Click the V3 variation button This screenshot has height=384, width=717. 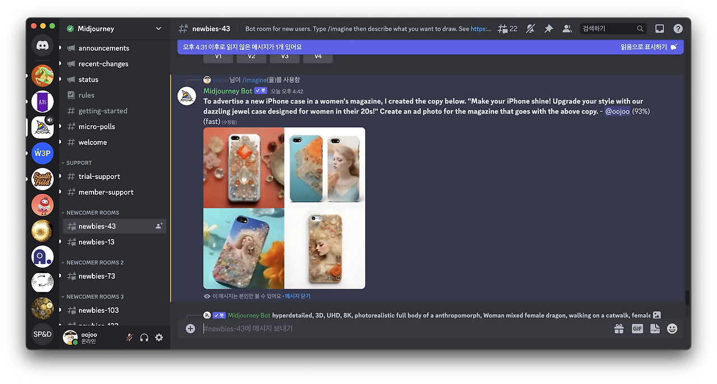pos(285,57)
